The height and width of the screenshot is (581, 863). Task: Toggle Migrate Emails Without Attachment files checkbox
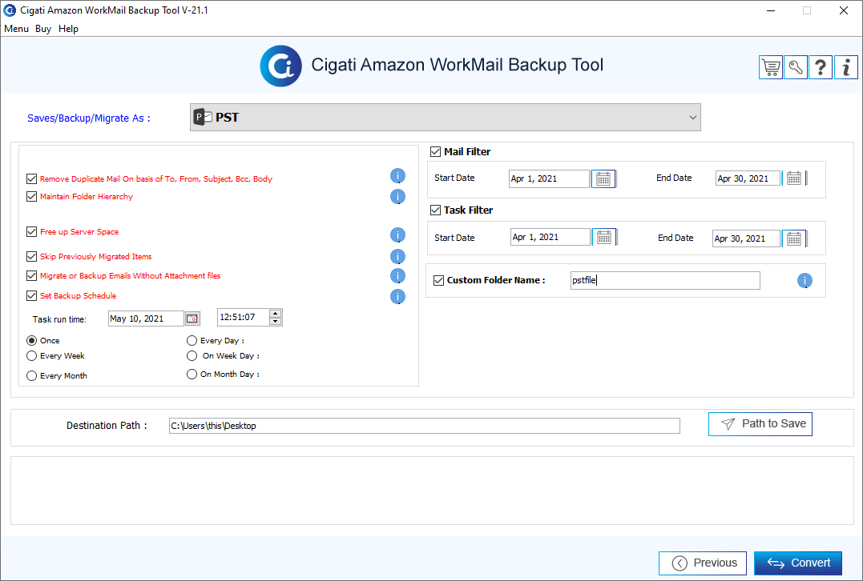(31, 275)
